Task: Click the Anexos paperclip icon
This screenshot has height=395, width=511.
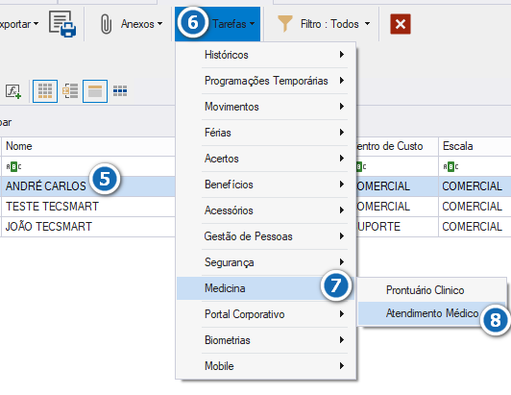Action: [106, 24]
